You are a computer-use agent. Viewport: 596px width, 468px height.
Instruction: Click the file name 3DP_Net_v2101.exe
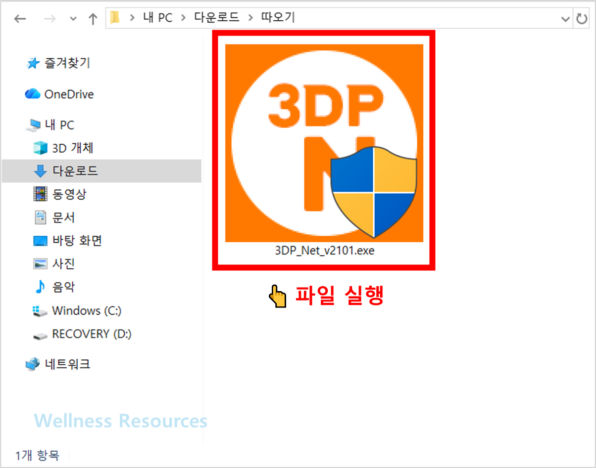(325, 251)
